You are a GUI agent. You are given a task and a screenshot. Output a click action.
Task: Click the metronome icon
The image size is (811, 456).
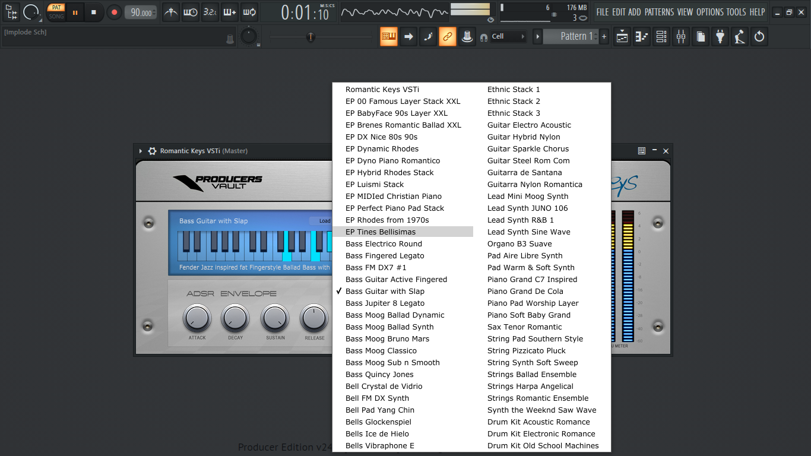(171, 12)
